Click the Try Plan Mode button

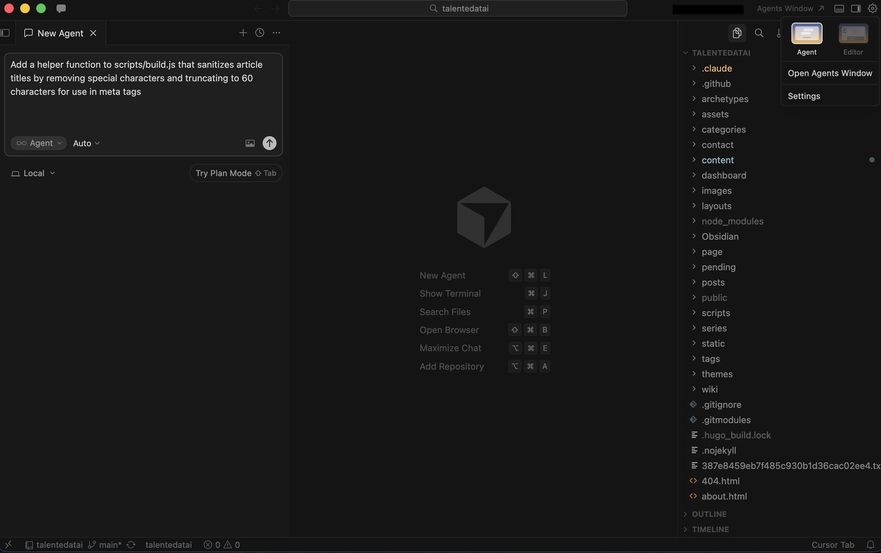click(x=236, y=173)
